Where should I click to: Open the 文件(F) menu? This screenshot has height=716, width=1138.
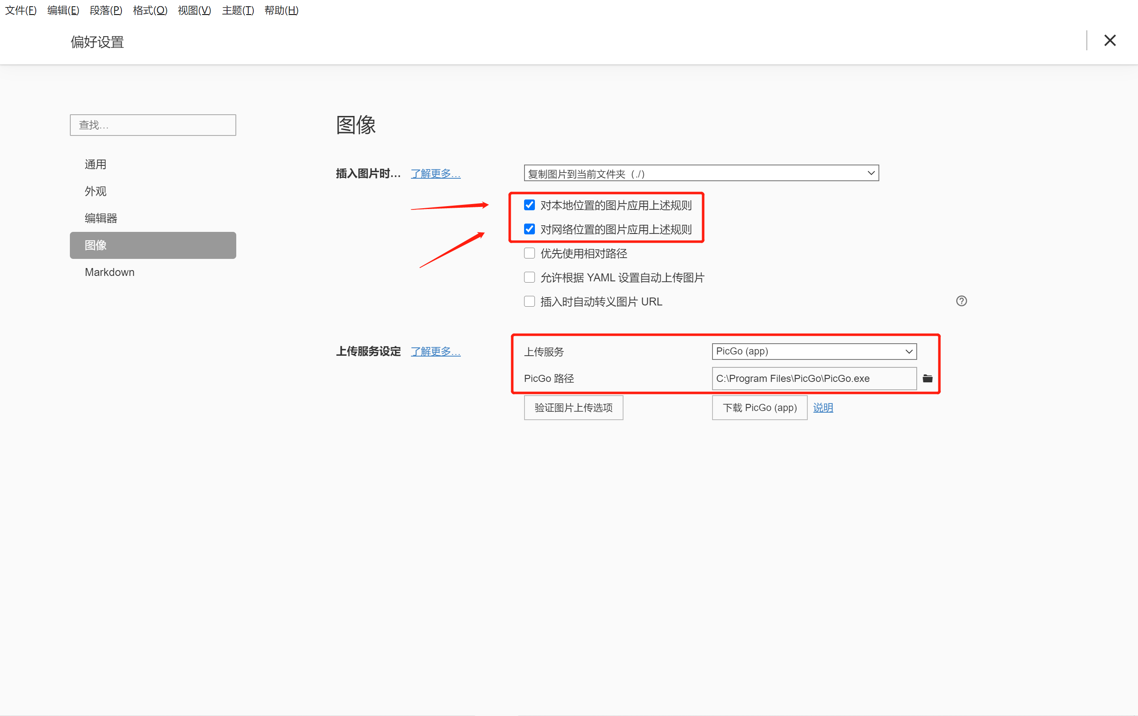tap(21, 10)
